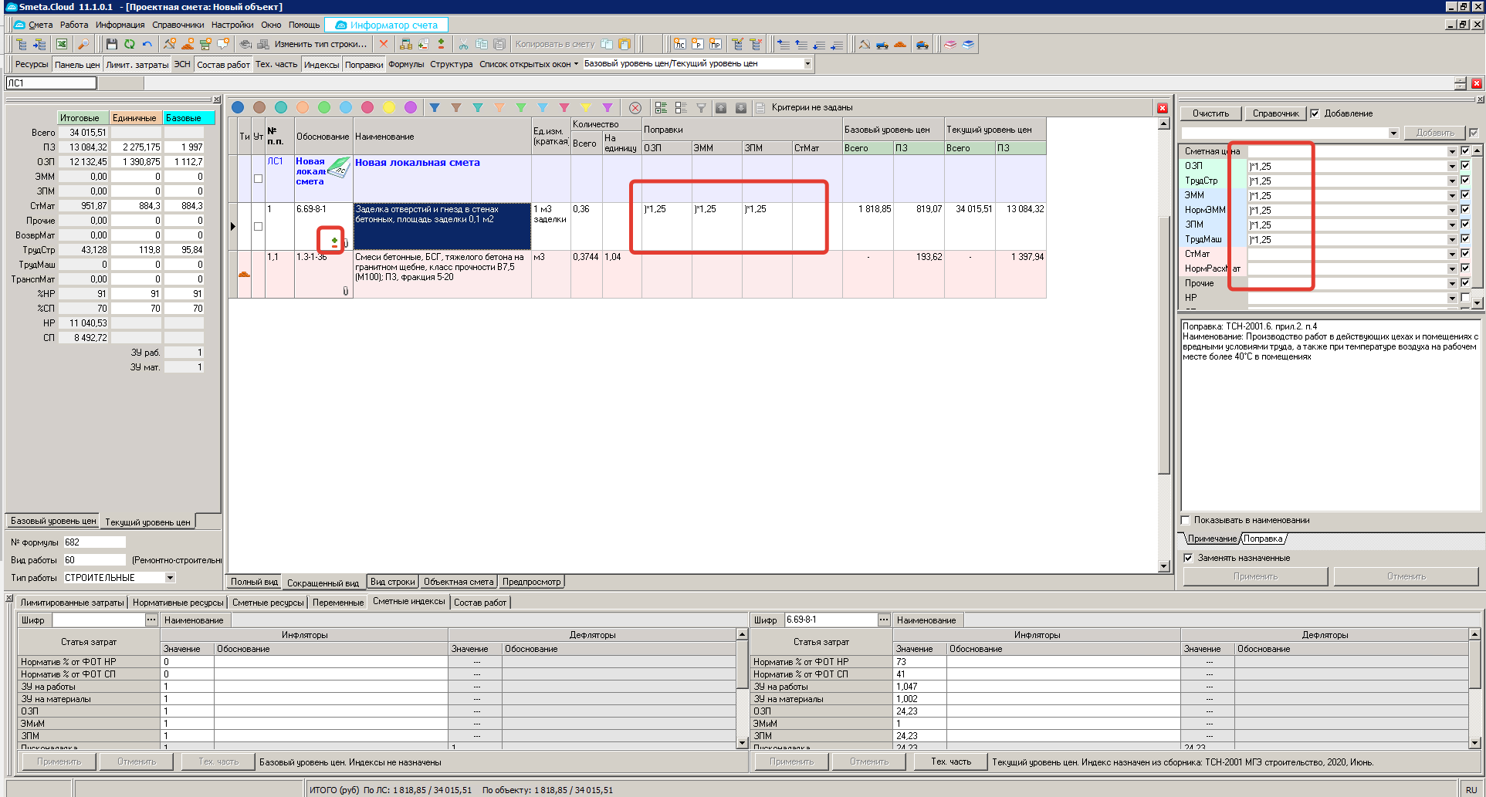1486x797 pixels.
Task: Open the Тип работы СТРОИТЕЛЬНЫЕ dropdown
Action: click(x=171, y=578)
